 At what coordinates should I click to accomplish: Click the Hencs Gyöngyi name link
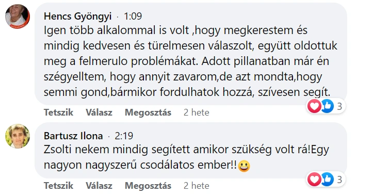point(77,17)
